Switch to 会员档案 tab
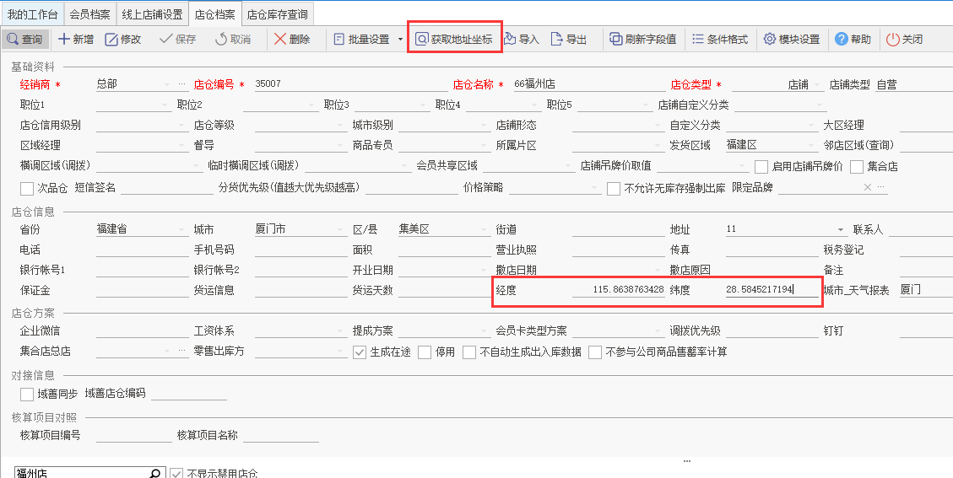The image size is (953, 478). [x=90, y=14]
